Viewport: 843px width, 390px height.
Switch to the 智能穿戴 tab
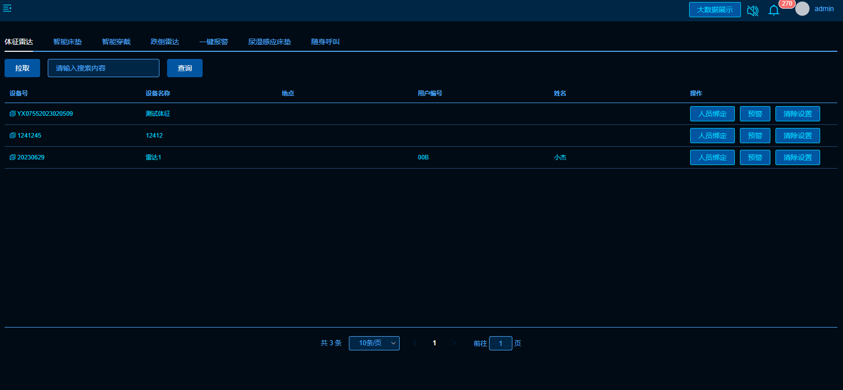pos(116,42)
